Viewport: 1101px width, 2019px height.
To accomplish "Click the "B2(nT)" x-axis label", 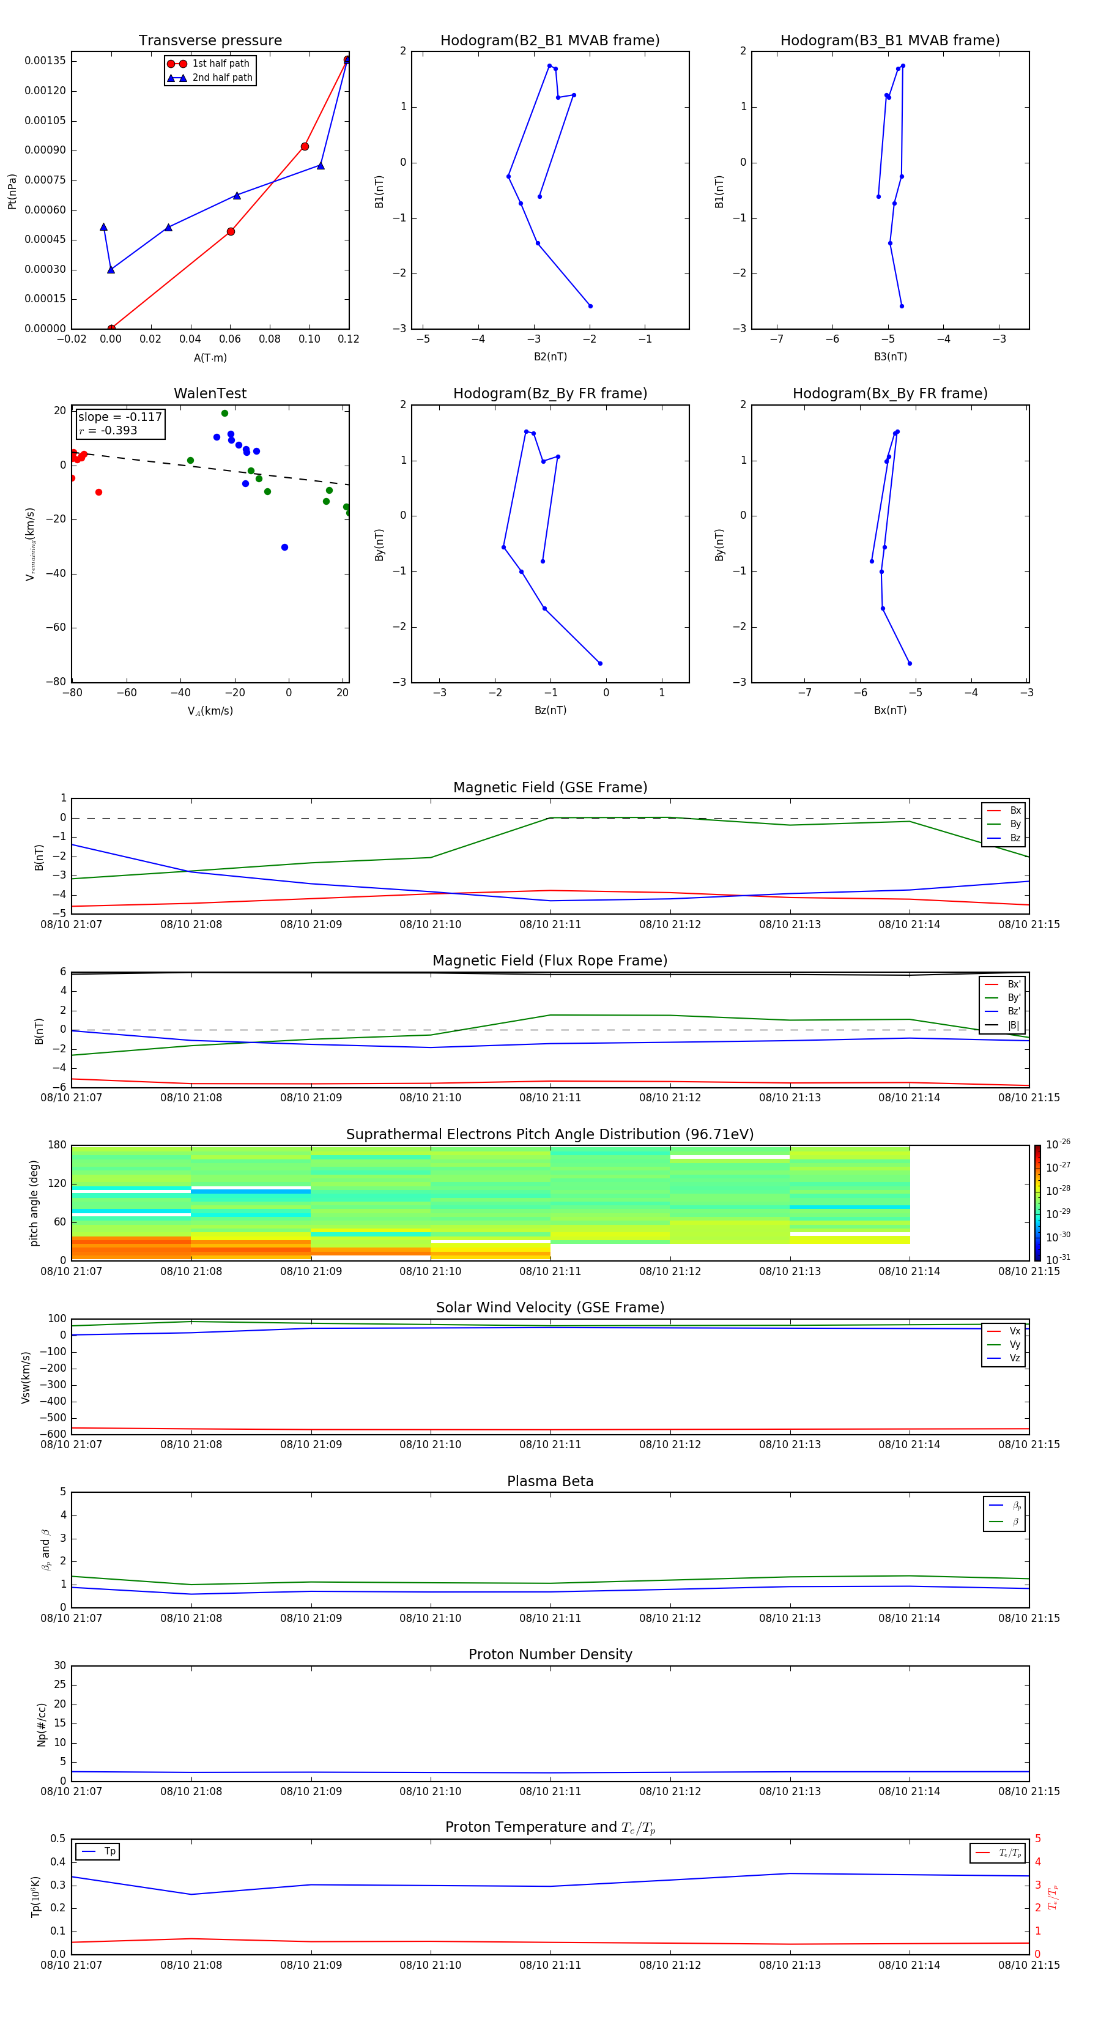I will pos(550,357).
